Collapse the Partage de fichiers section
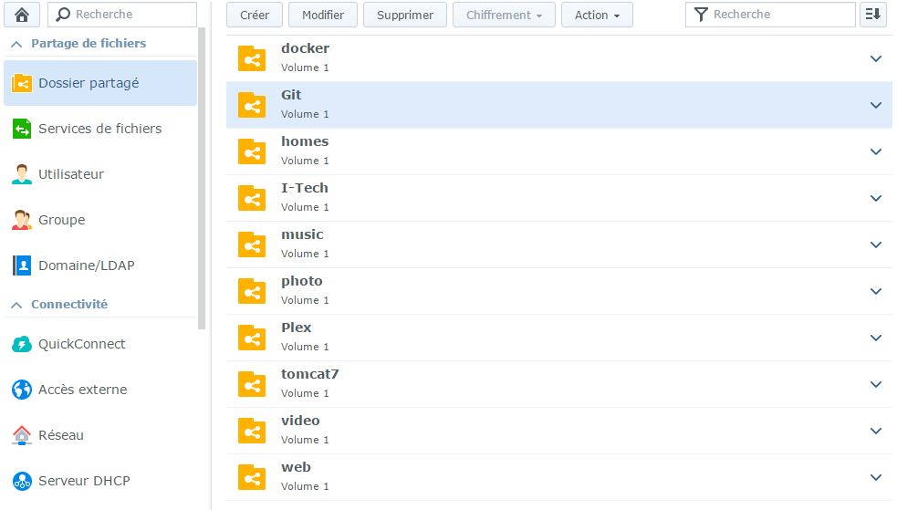897x510 pixels. point(16,44)
